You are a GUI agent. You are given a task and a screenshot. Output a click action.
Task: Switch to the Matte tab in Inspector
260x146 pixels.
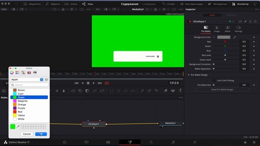pos(227,29)
